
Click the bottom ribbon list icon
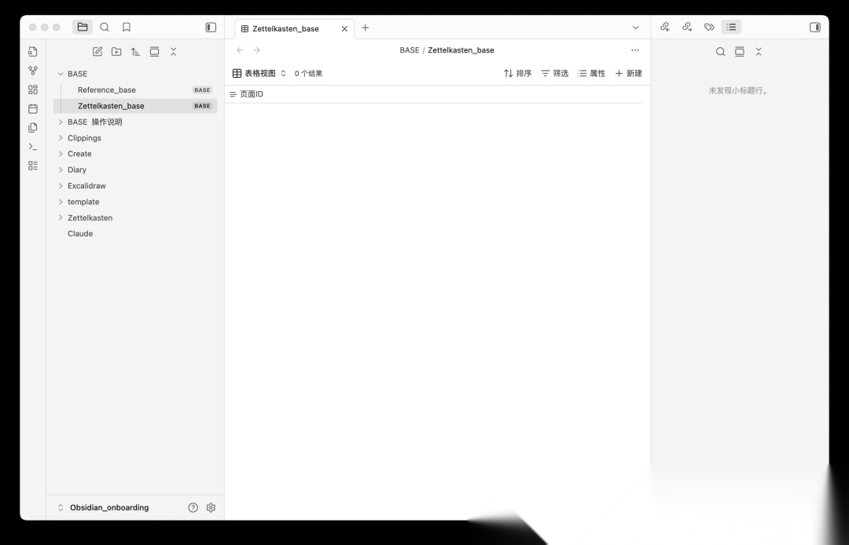click(x=33, y=166)
